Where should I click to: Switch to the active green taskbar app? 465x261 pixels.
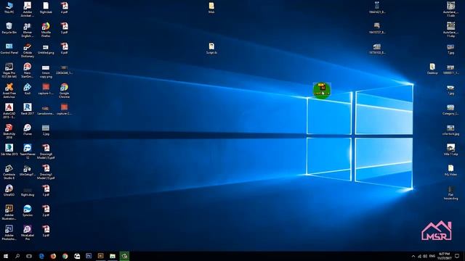pyautogui.click(x=124, y=256)
